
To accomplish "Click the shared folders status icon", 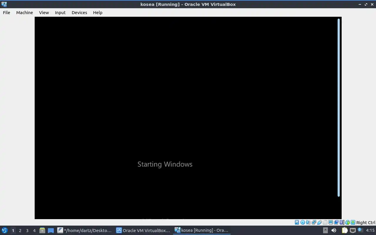I will [325, 222].
